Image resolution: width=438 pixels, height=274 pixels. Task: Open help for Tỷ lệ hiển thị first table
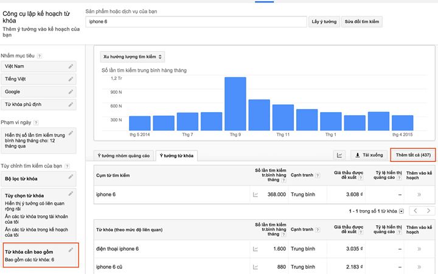pyautogui.click(x=399, y=178)
